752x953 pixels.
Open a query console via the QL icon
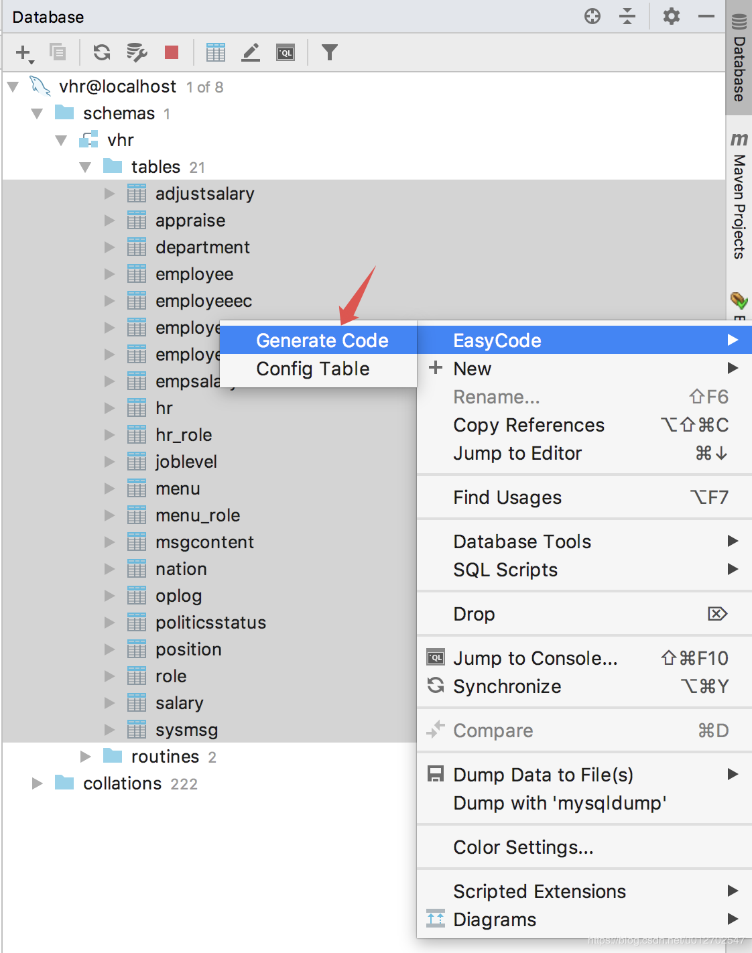tap(285, 52)
